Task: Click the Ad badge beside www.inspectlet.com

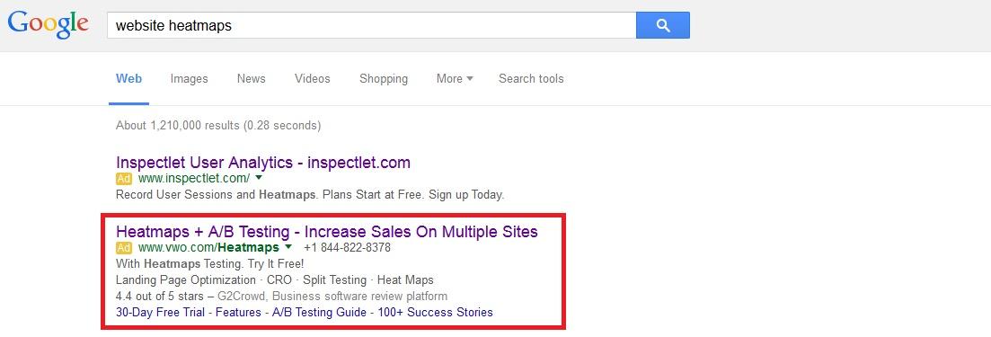Action: (124, 178)
